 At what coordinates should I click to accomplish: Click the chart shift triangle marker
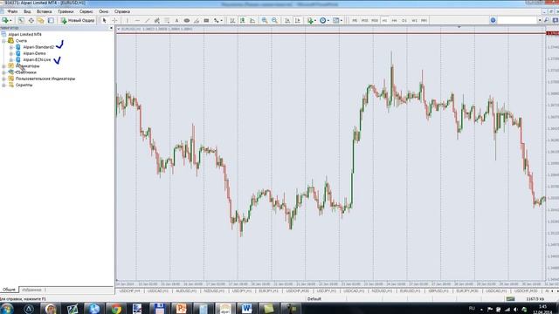[459, 27]
